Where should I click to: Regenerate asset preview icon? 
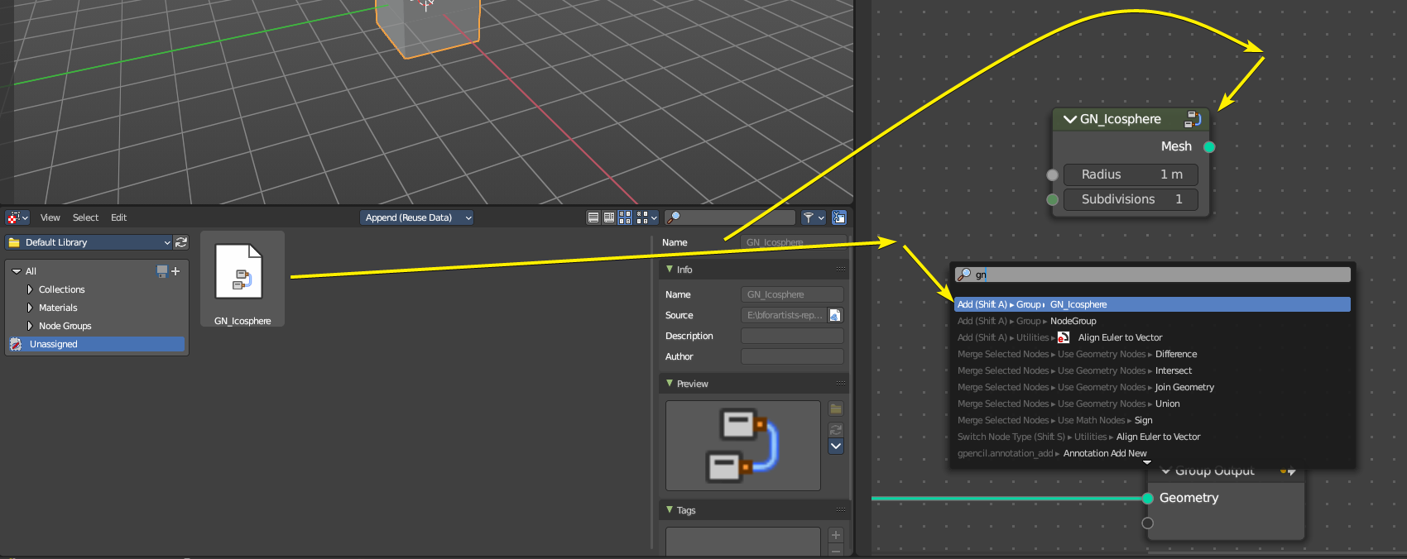point(836,430)
